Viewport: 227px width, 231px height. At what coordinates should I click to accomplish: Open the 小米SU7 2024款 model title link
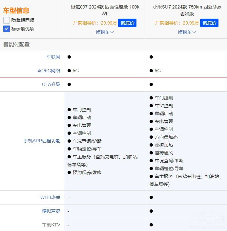click(x=187, y=10)
